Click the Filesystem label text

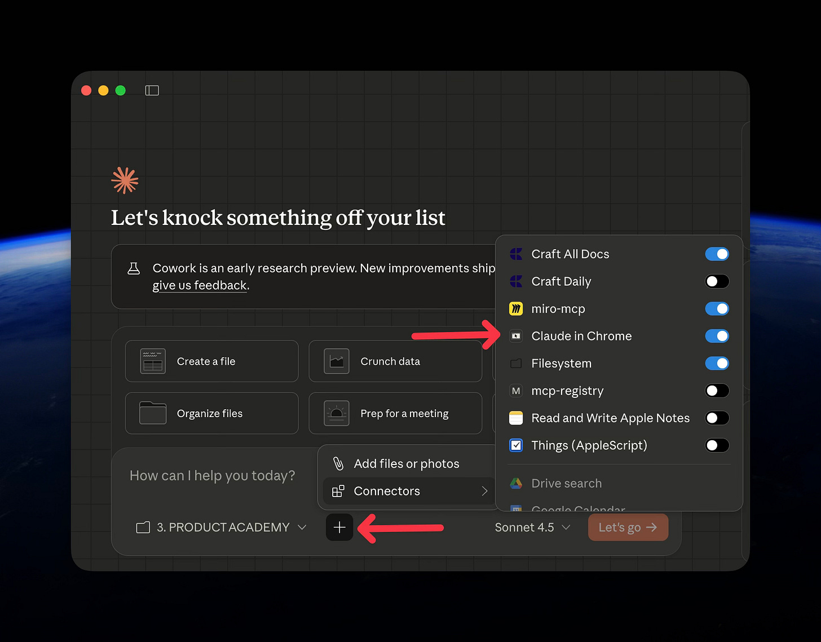click(x=562, y=364)
